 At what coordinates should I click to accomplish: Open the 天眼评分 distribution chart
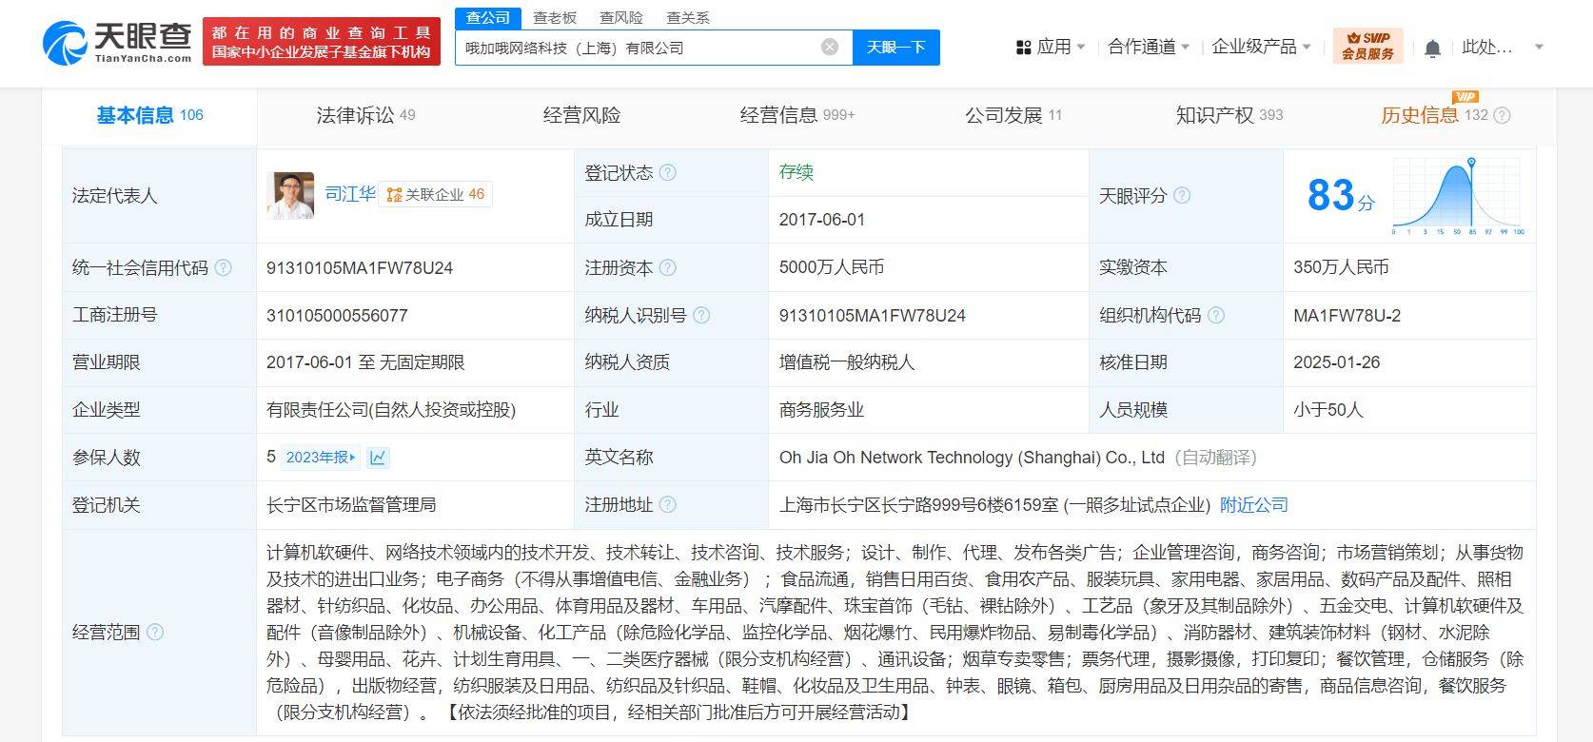click(x=1458, y=196)
